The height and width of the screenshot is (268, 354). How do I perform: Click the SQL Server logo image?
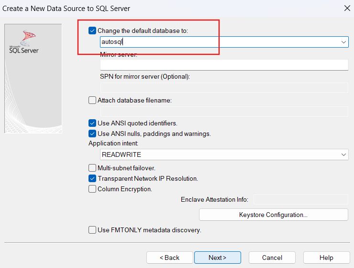click(x=33, y=79)
